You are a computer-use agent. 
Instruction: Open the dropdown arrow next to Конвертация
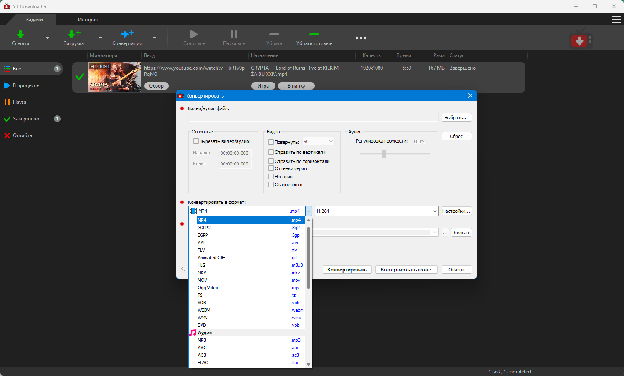point(154,38)
